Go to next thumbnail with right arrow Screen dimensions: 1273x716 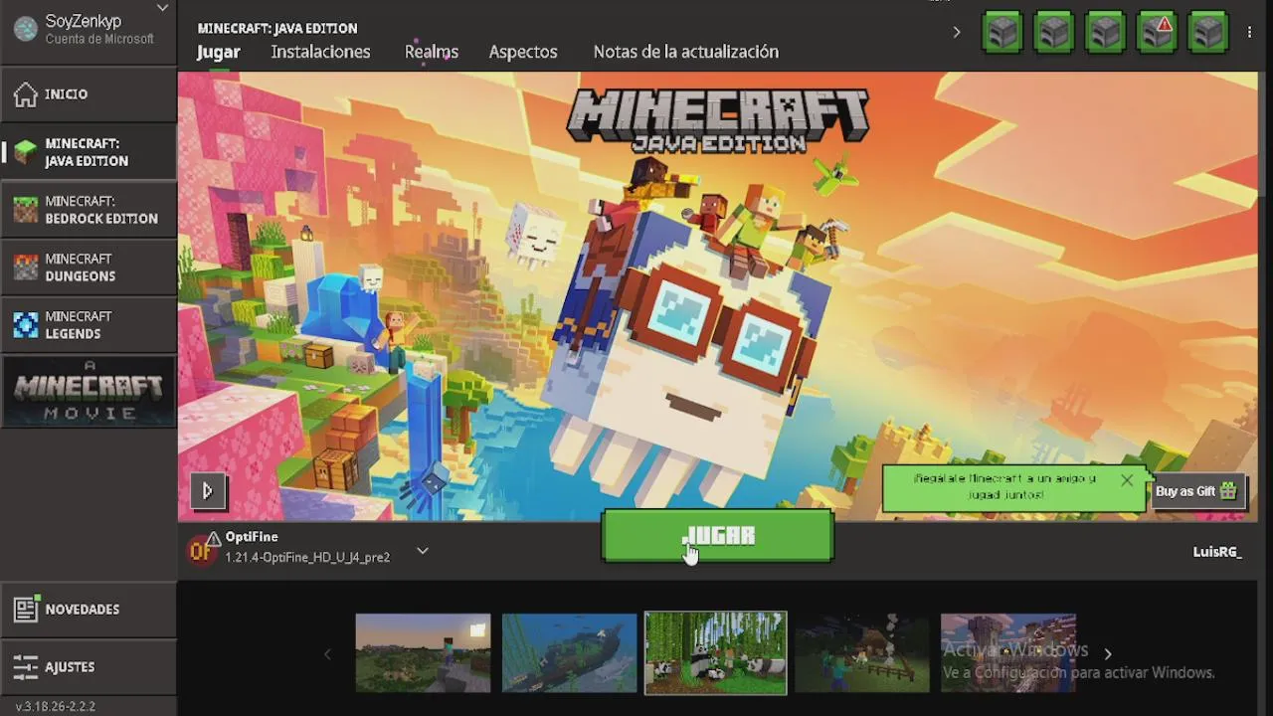1108,653
